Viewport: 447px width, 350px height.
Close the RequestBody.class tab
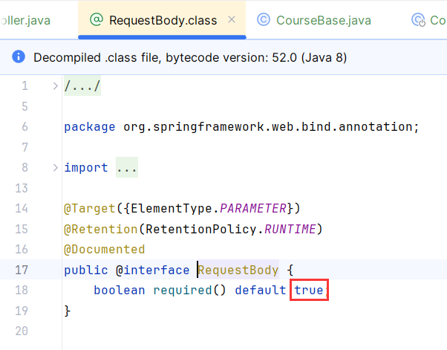click(232, 19)
